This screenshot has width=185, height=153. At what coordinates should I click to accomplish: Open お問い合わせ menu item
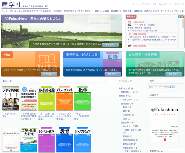point(70,11)
